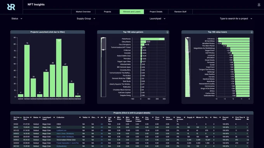Filter by the 08/2022 bar with 21 projects

click(71, 90)
